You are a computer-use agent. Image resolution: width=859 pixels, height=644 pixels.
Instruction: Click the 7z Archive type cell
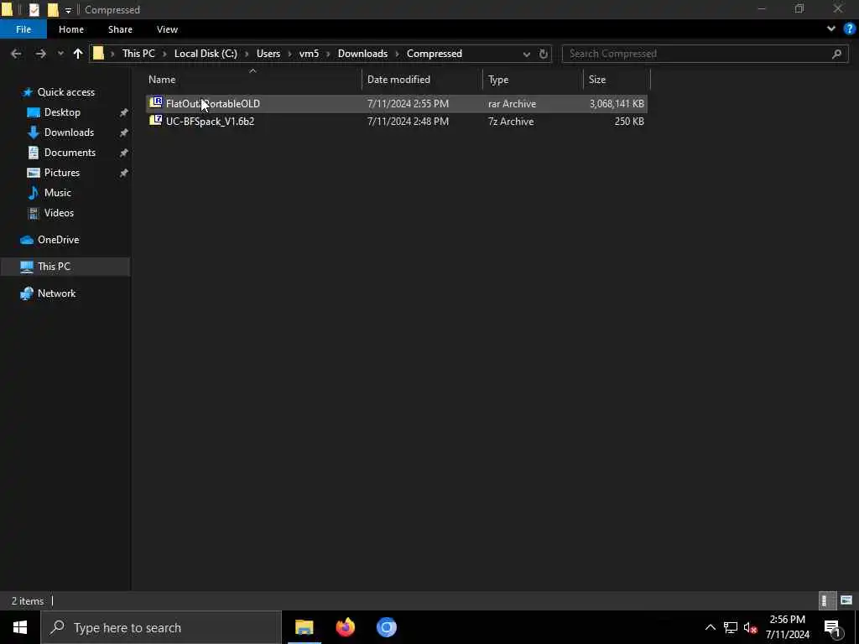(x=511, y=121)
